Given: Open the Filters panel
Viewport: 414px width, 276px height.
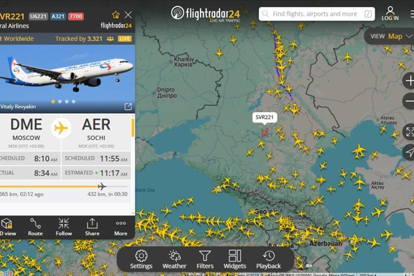Looking at the screenshot, I should pyautogui.click(x=205, y=259).
